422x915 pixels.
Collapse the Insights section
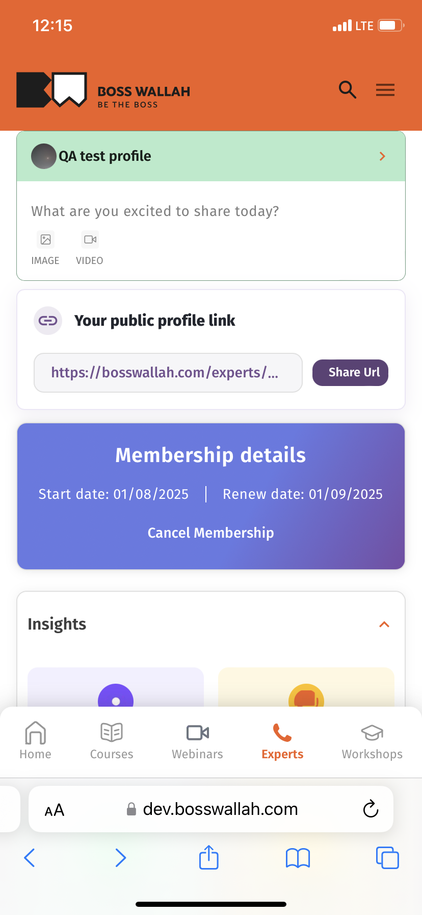384,624
